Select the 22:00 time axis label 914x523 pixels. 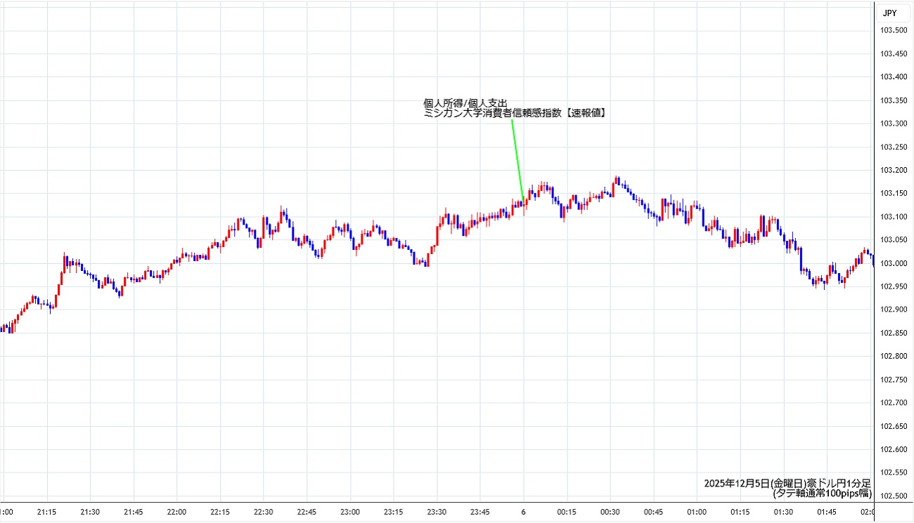coord(176,512)
